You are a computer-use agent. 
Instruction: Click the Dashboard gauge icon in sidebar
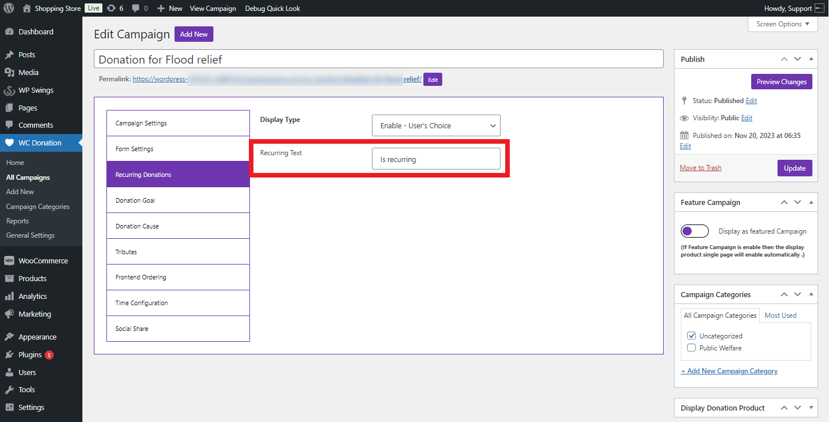point(9,32)
